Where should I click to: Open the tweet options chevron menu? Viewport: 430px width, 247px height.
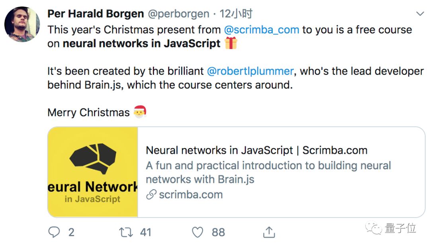click(x=420, y=14)
